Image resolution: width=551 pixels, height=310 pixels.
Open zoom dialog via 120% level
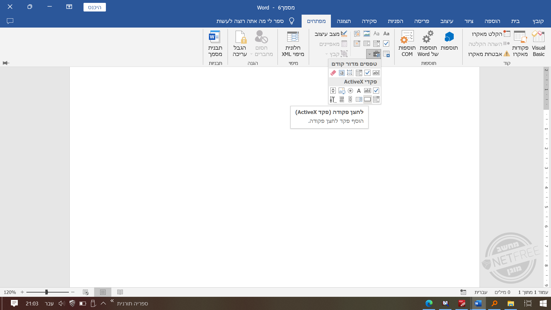(x=10, y=292)
